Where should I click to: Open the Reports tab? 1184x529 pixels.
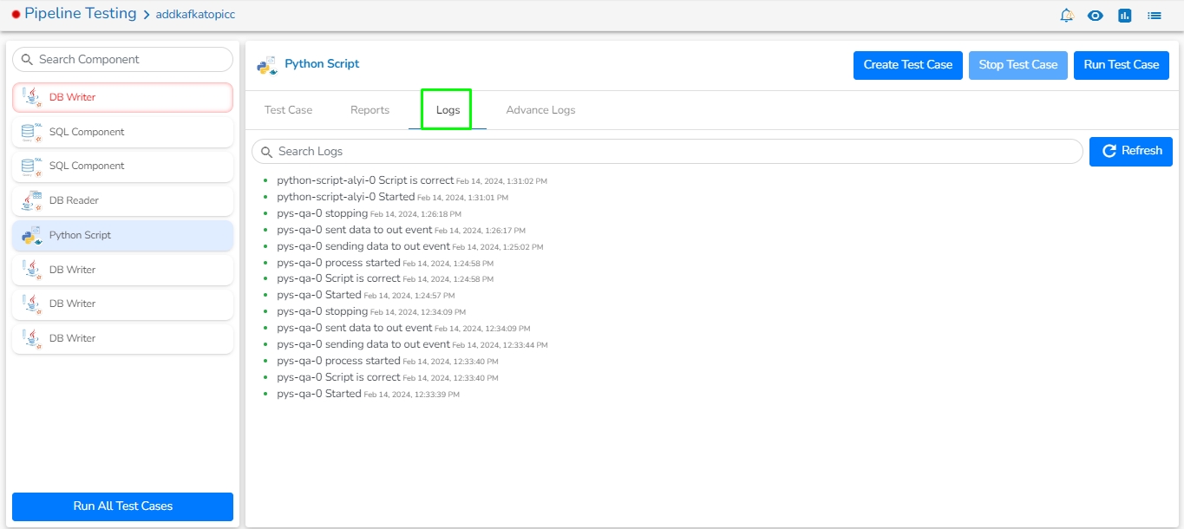coord(370,110)
